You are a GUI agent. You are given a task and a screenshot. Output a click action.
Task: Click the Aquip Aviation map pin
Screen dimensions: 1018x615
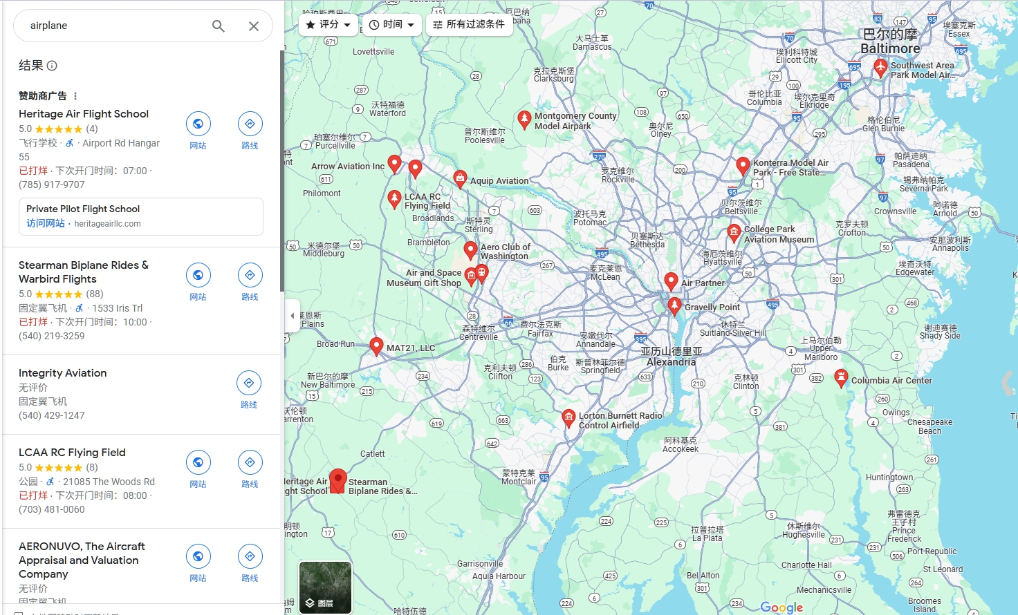coord(460,180)
